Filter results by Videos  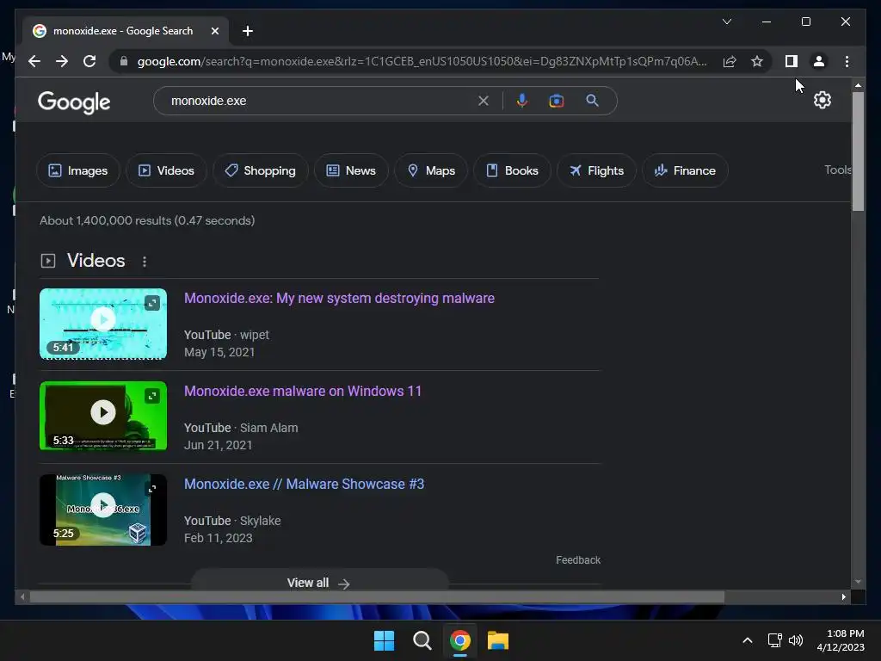point(166,170)
